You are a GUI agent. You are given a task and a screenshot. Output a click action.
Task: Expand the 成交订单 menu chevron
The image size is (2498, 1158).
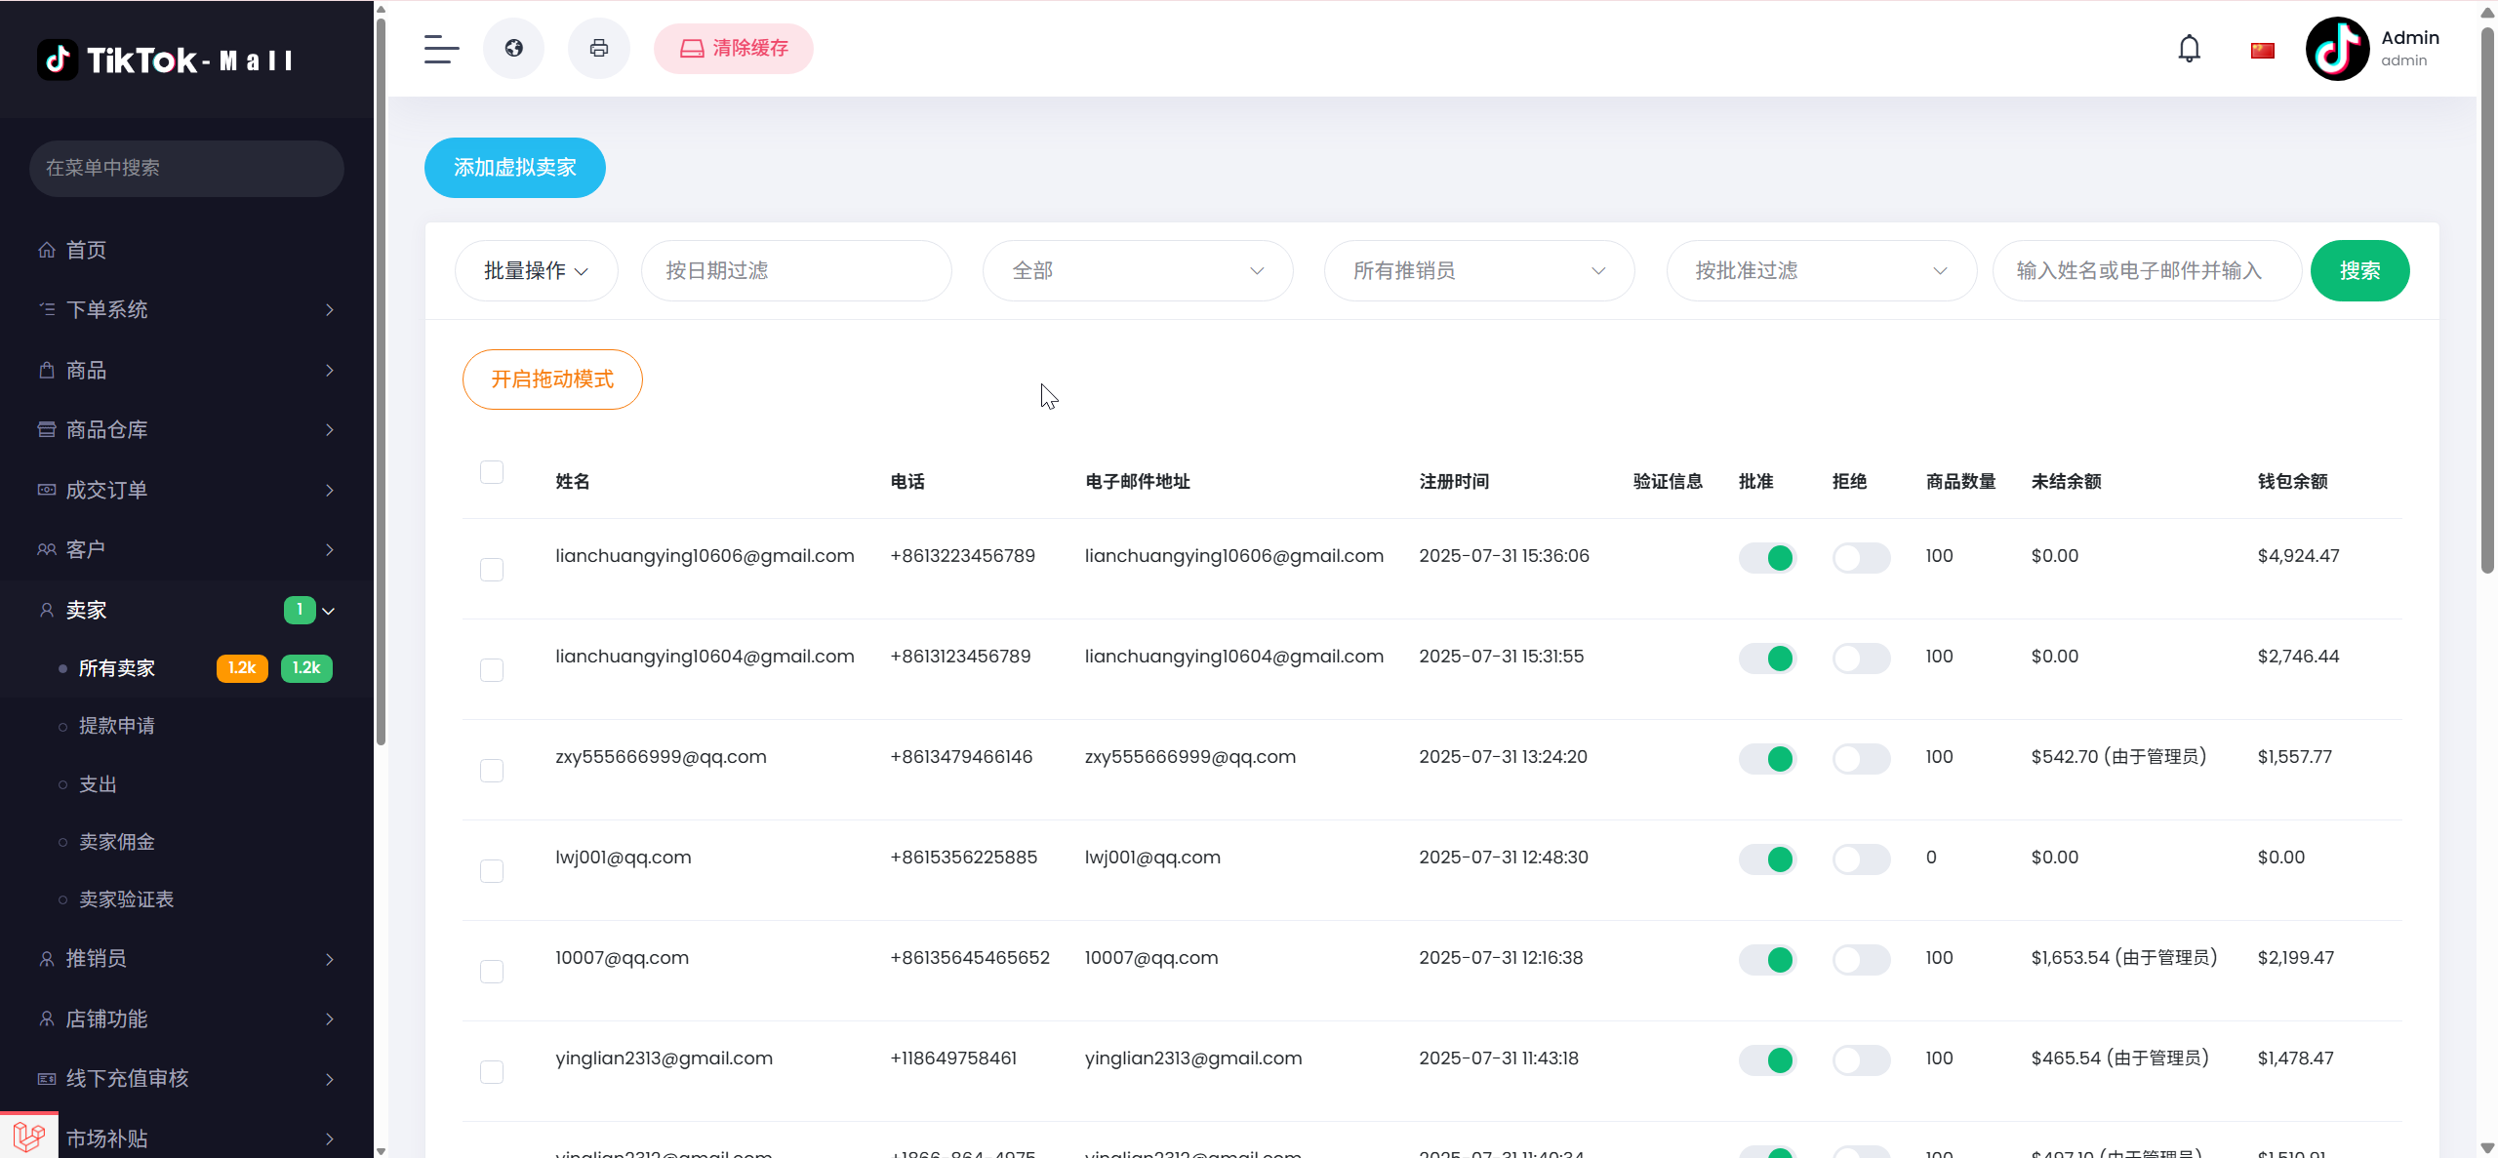tap(330, 490)
